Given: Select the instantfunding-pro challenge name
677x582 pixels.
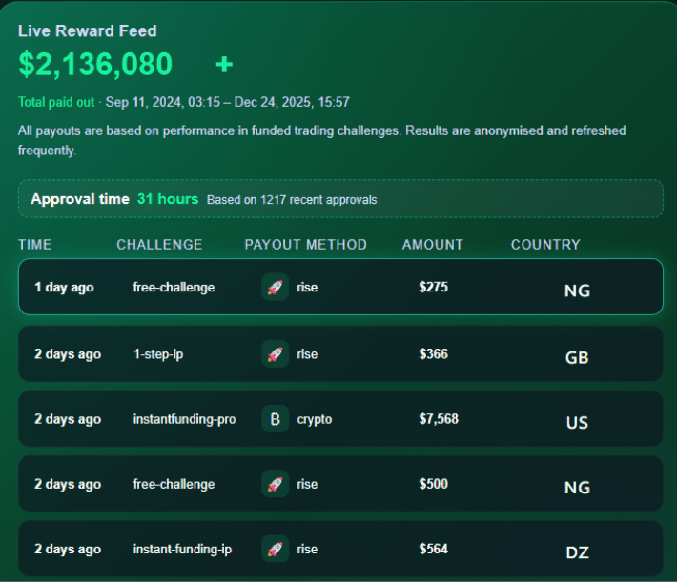Looking at the screenshot, I should [x=184, y=419].
